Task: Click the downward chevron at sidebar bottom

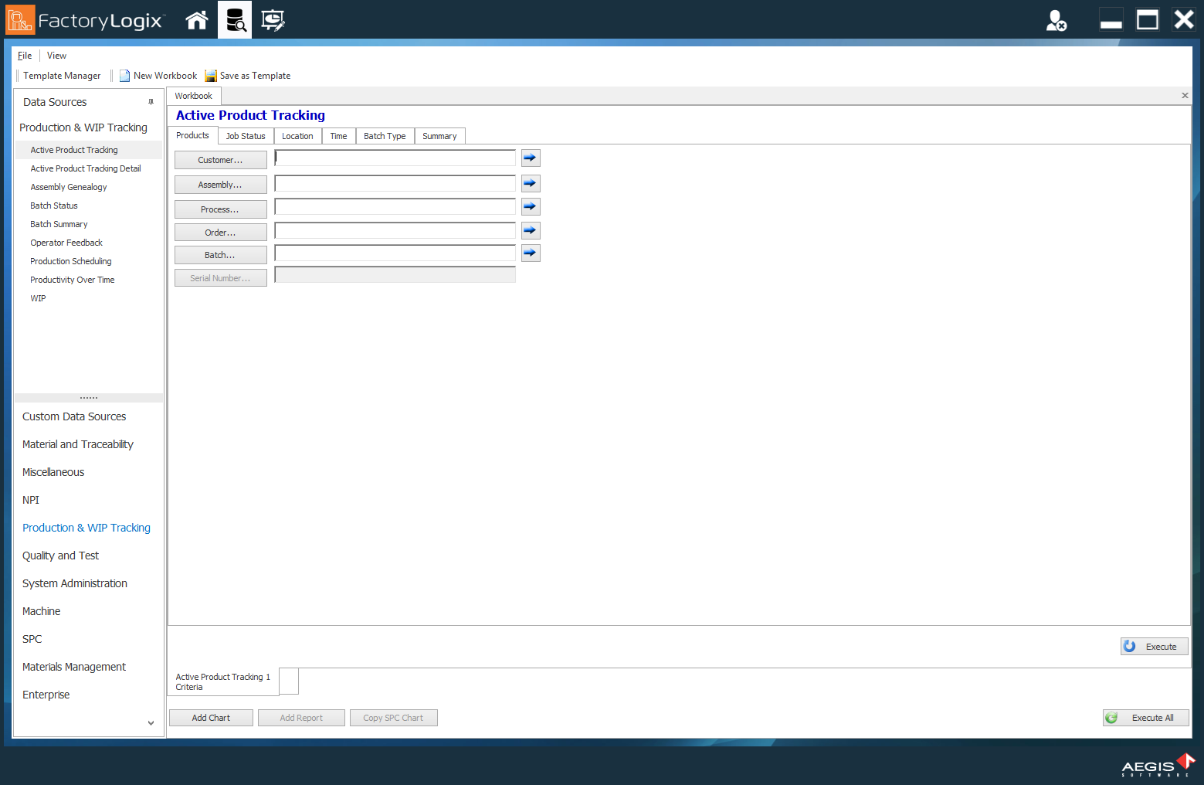Action: coord(151,723)
